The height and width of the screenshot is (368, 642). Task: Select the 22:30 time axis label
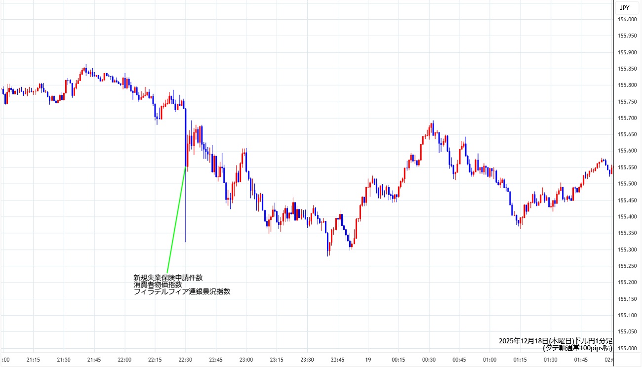pyautogui.click(x=185, y=360)
